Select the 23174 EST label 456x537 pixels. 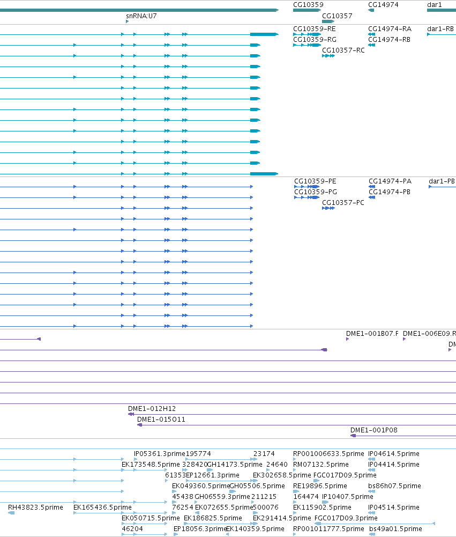click(264, 454)
